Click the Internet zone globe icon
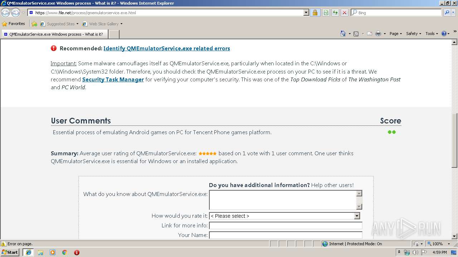This screenshot has height=257, width=458. tap(325, 244)
